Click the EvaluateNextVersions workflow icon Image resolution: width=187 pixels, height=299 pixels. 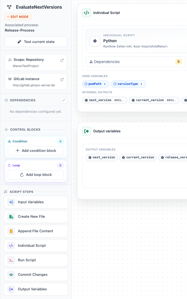pyautogui.click(x=9, y=7)
